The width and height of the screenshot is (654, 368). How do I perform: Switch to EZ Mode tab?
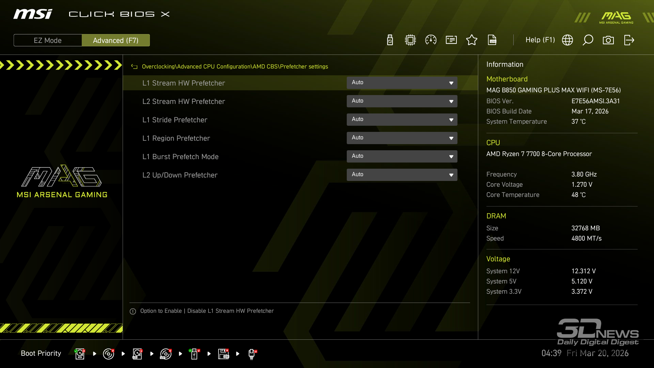(48, 40)
